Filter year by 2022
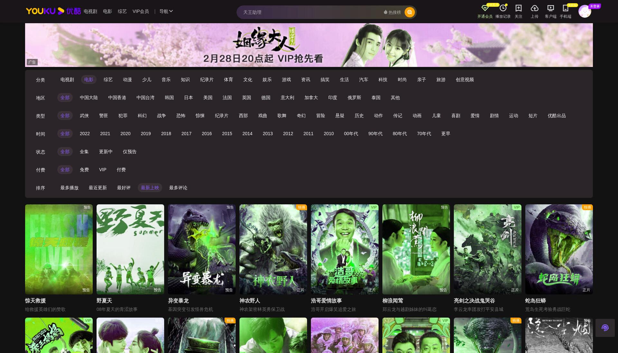The width and height of the screenshot is (618, 353). point(85,134)
